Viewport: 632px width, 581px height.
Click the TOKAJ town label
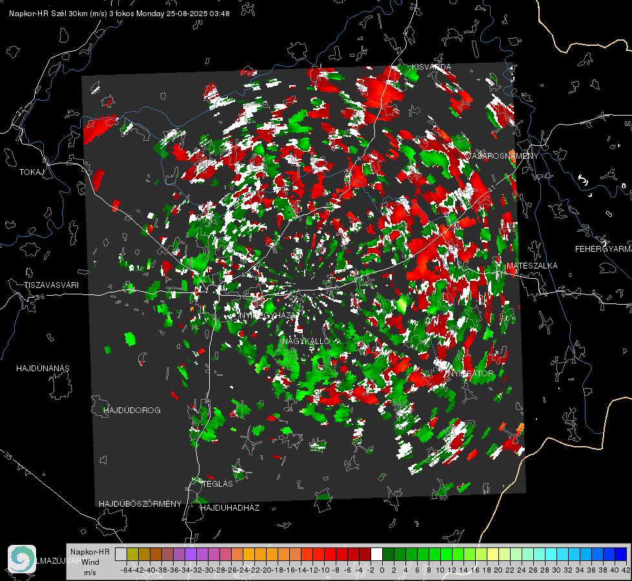pyautogui.click(x=32, y=172)
